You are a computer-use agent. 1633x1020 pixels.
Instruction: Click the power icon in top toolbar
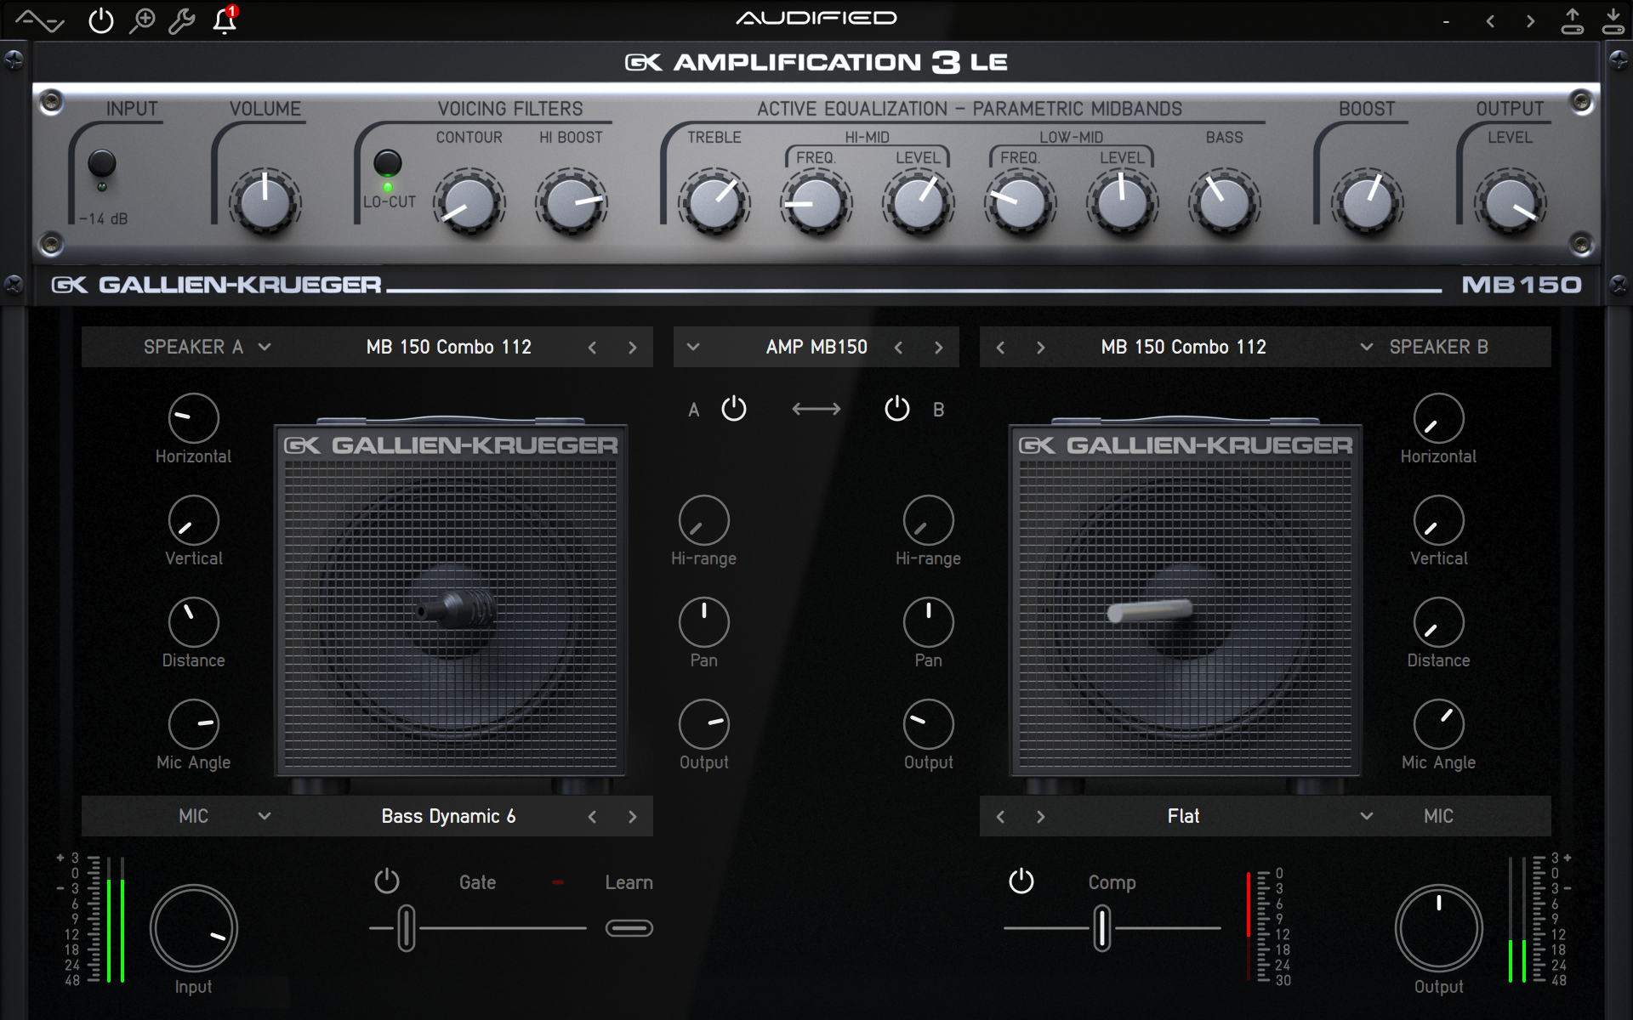coord(100,20)
